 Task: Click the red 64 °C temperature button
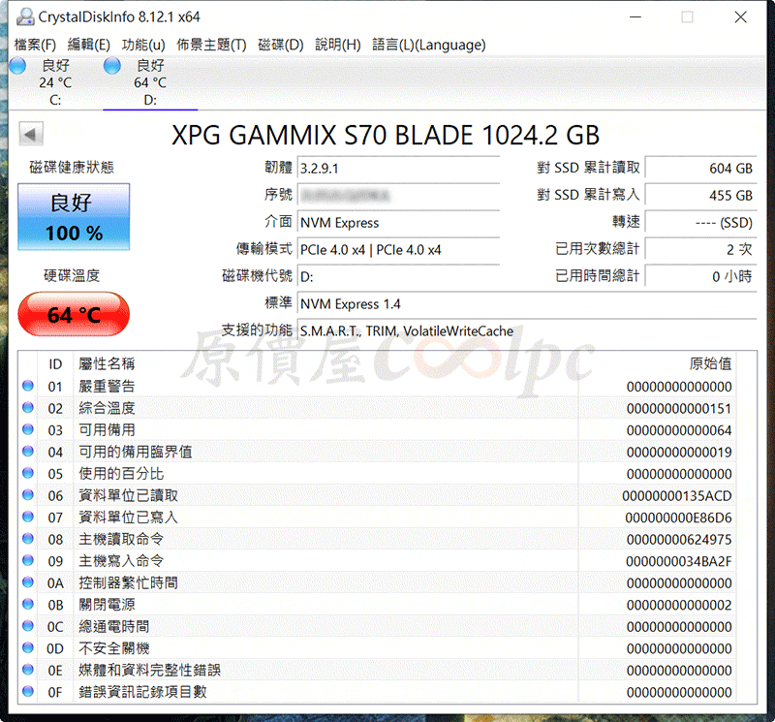coord(75,314)
